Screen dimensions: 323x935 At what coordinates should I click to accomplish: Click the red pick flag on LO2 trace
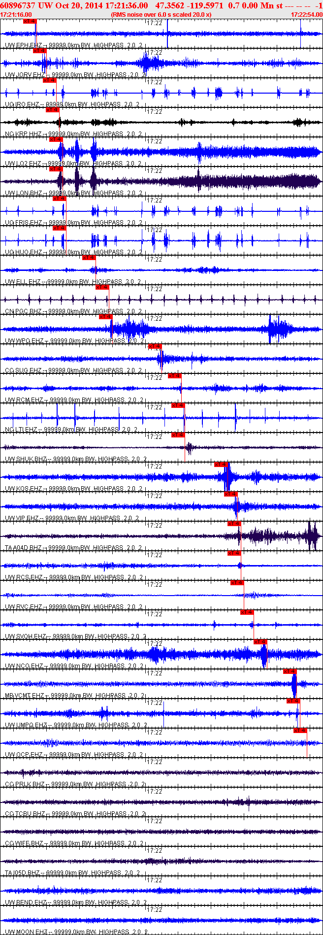point(56,139)
